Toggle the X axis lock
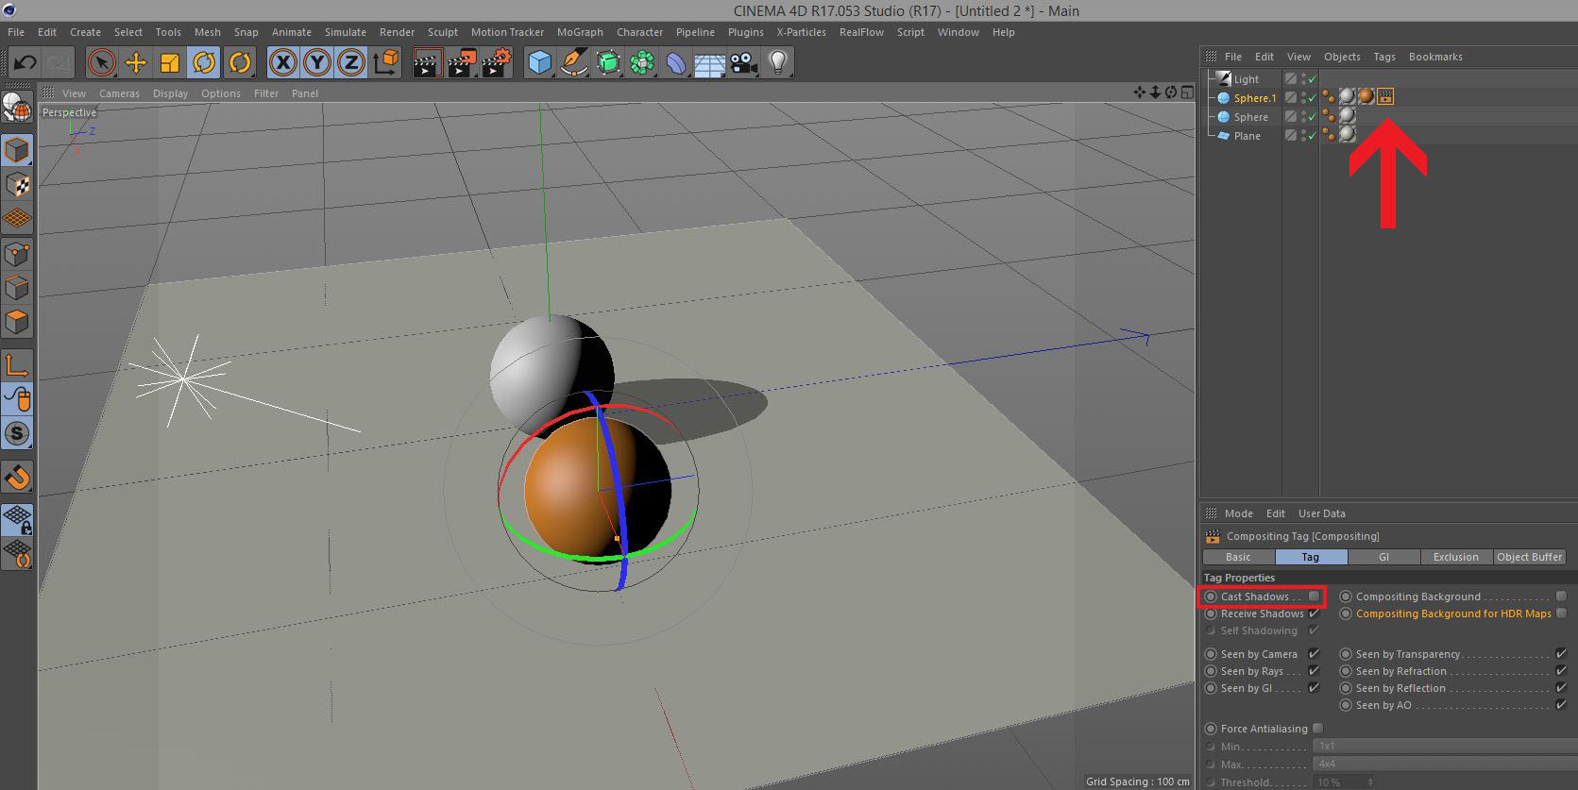 pyautogui.click(x=282, y=63)
